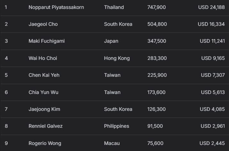Click the USD 9,165 prize amount
Viewport: 229px width, 151px height.
213,58
